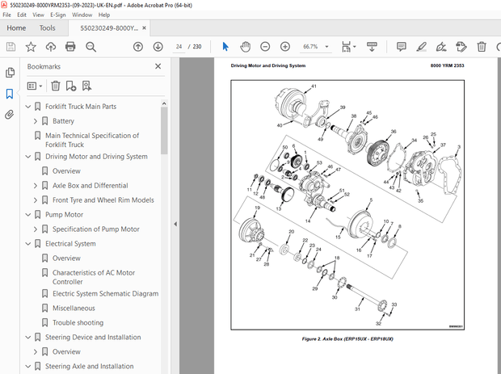
Task: Open the Electric System Schematic Diagram bookmark
Action: pos(105,293)
